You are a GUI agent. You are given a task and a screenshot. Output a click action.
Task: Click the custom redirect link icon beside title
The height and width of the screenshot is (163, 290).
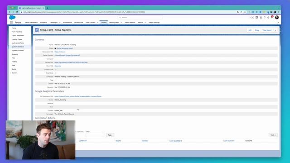pyautogui.click(x=37, y=30)
